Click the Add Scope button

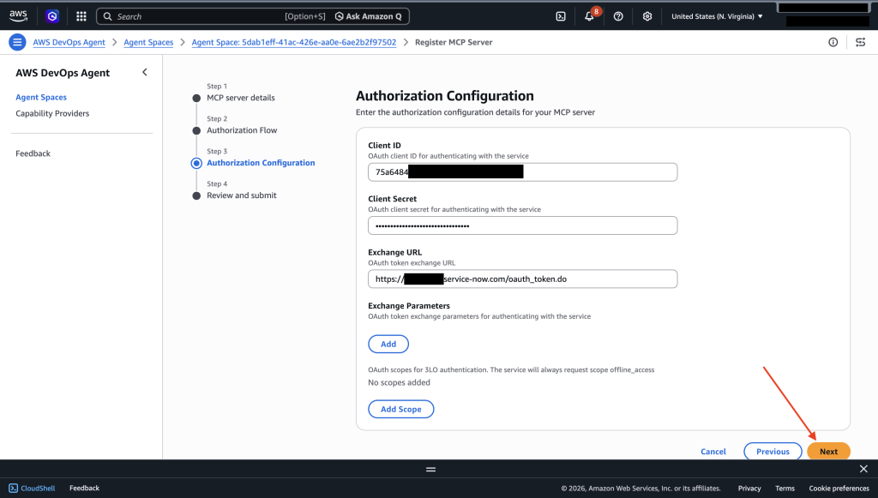pyautogui.click(x=401, y=409)
